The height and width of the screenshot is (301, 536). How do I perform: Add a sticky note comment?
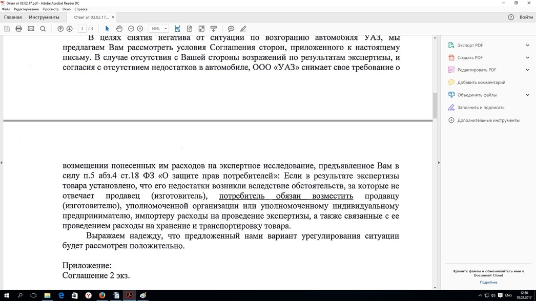[x=231, y=29]
